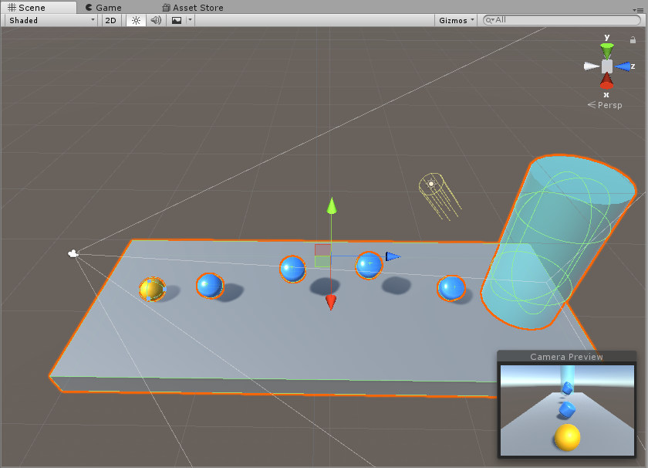
Task: Select the camera gizmo icon in scene
Action: [73, 253]
